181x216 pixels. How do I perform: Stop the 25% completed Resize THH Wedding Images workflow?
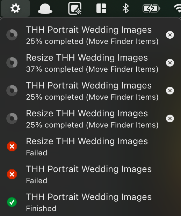(x=170, y=118)
